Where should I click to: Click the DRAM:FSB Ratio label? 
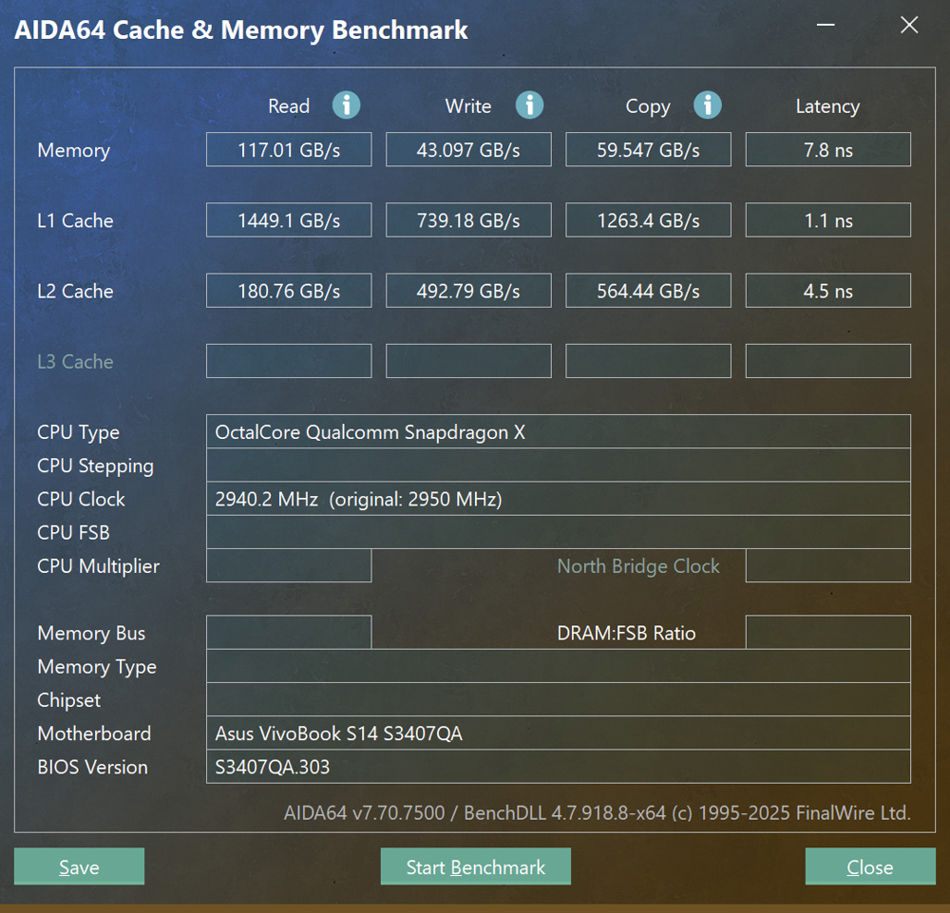[626, 633]
